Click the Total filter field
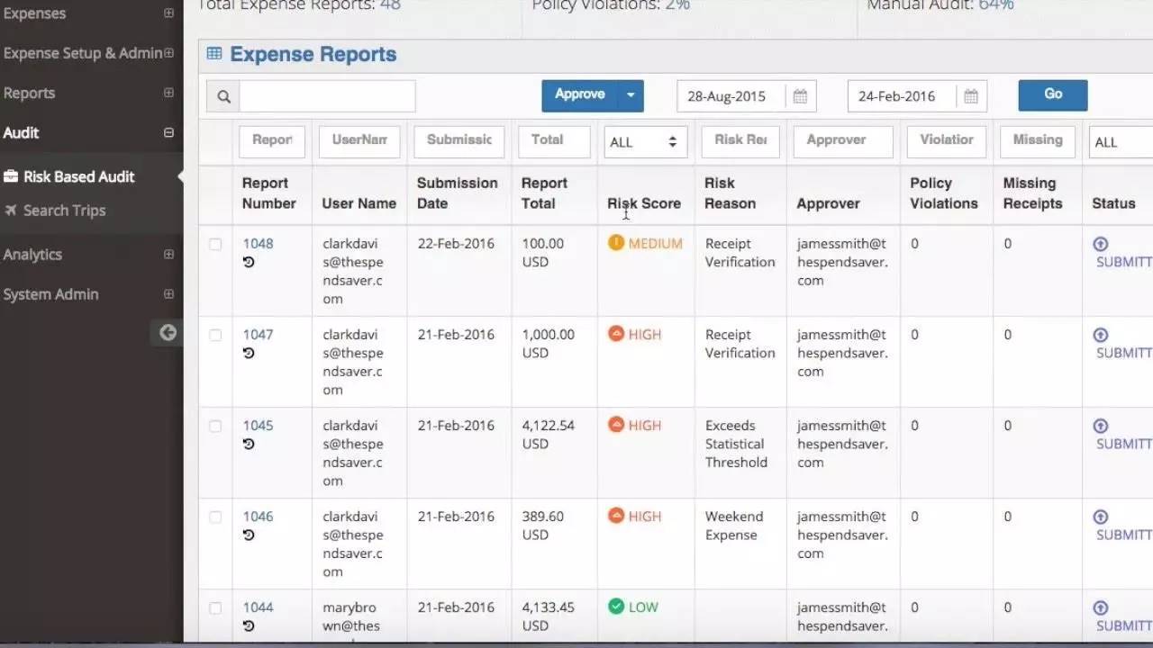Viewport: 1153px width, 648px height. 554,141
